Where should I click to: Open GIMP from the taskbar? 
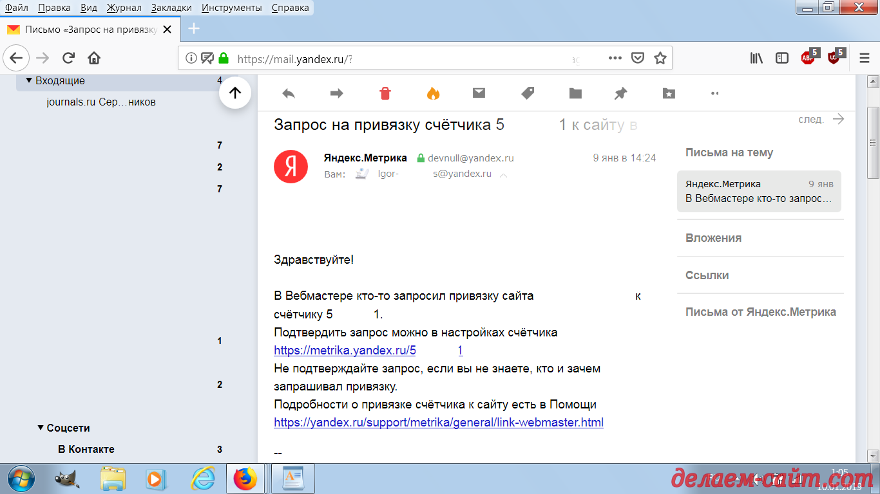tap(67, 479)
